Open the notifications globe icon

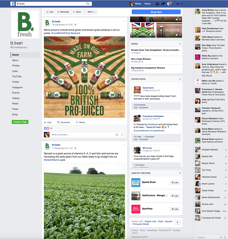169,4
